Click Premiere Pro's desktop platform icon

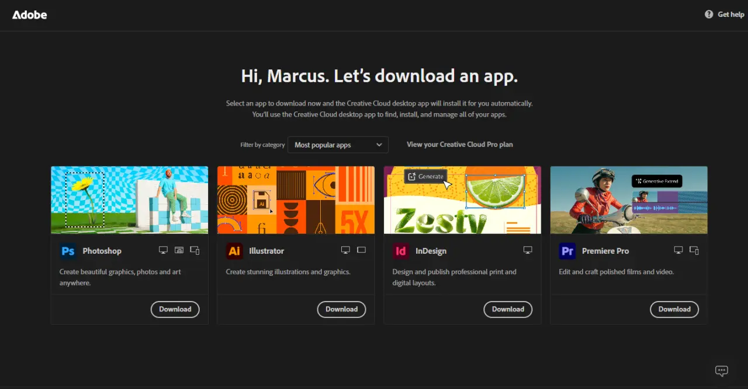tap(678, 250)
